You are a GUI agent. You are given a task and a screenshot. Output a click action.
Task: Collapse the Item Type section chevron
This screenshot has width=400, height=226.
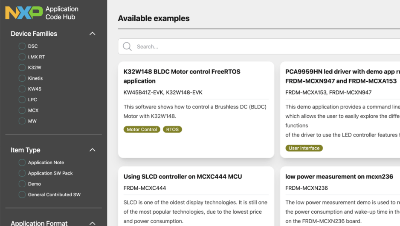(93, 150)
